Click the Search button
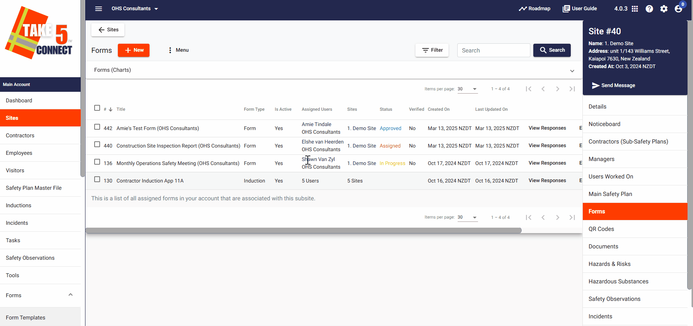 552,50
